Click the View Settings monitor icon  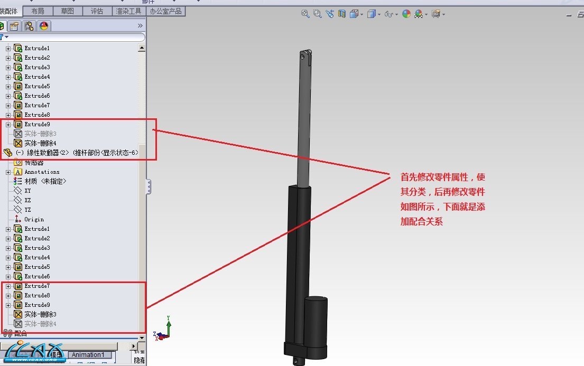point(436,14)
